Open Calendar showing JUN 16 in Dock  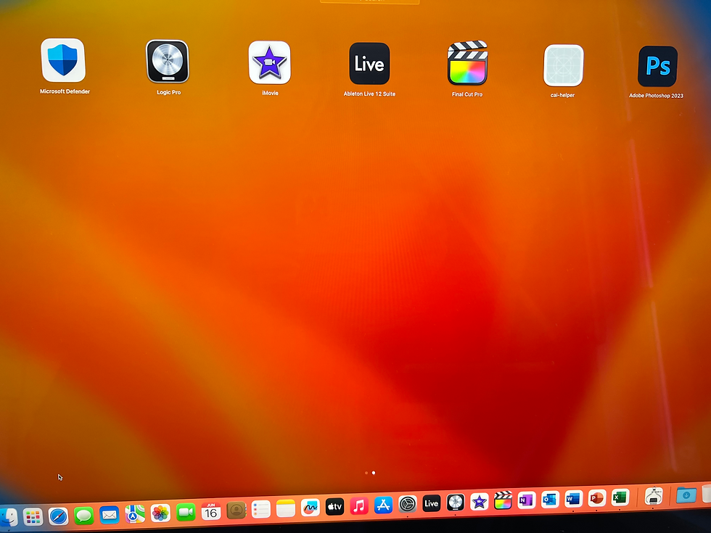(211, 511)
